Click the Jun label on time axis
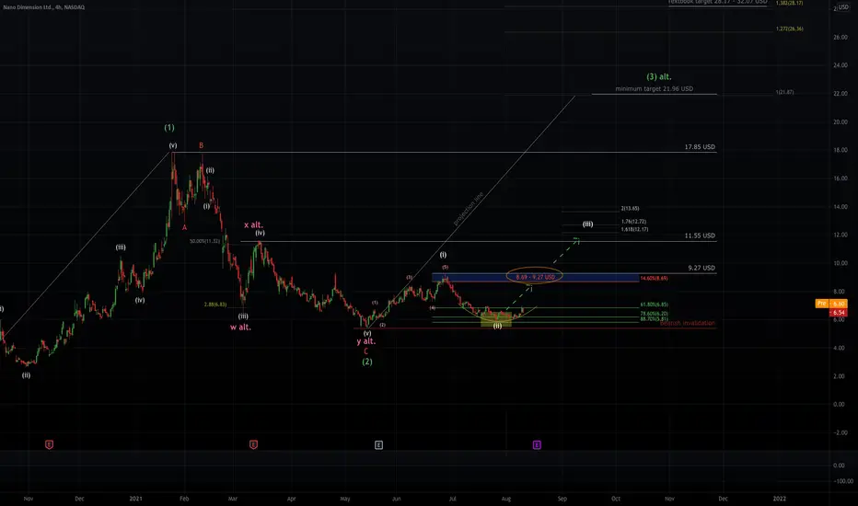The width and height of the screenshot is (858, 506). tap(396, 499)
